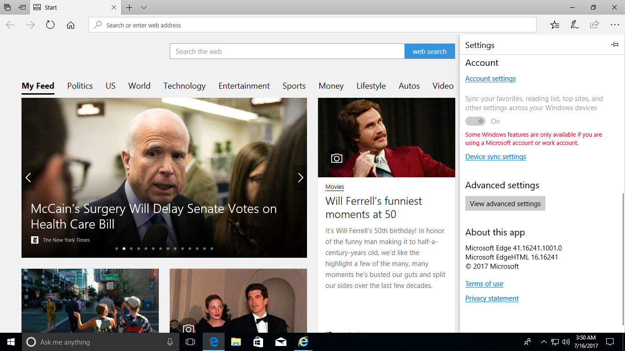Open the Video tab
This screenshot has height=351, width=625.
point(443,86)
